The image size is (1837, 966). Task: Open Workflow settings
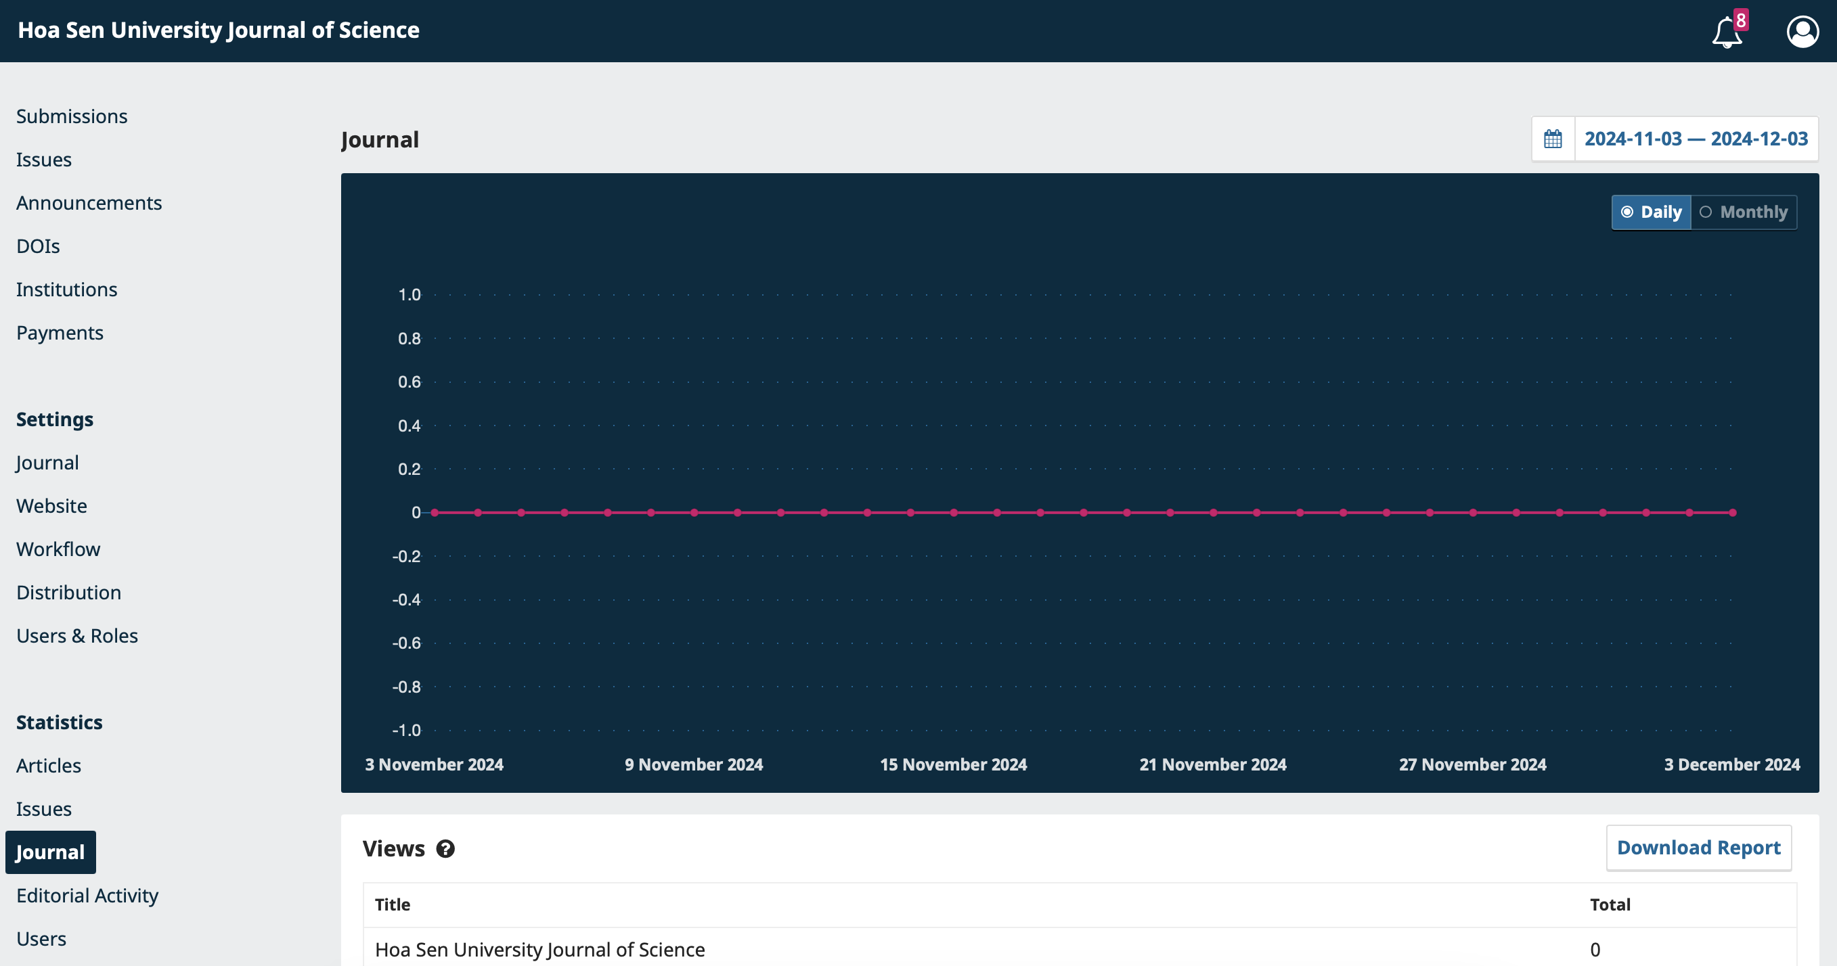tap(58, 550)
